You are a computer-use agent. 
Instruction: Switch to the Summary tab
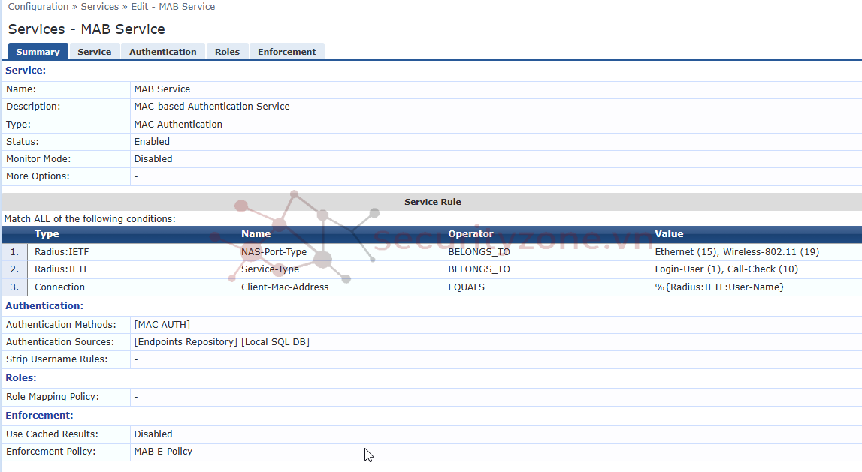click(x=38, y=52)
